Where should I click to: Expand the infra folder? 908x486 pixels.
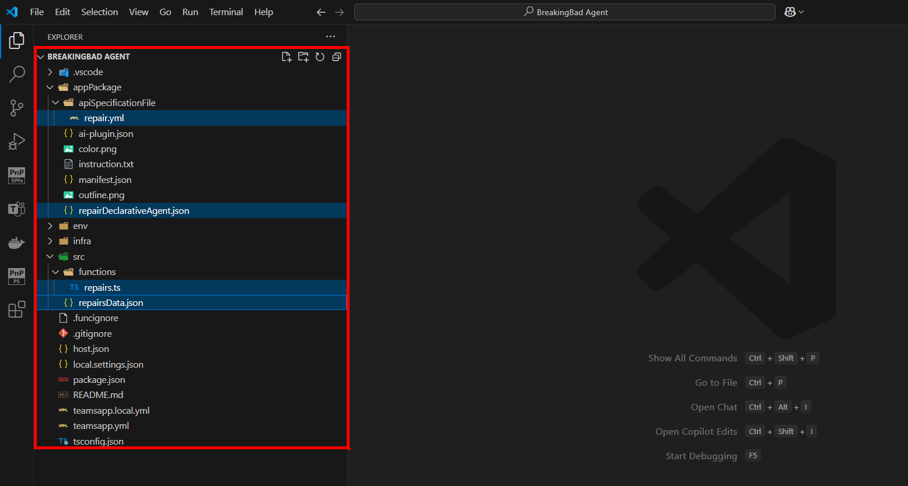50,241
